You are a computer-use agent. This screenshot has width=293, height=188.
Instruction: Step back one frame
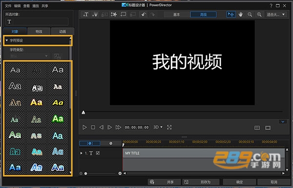point(101,127)
